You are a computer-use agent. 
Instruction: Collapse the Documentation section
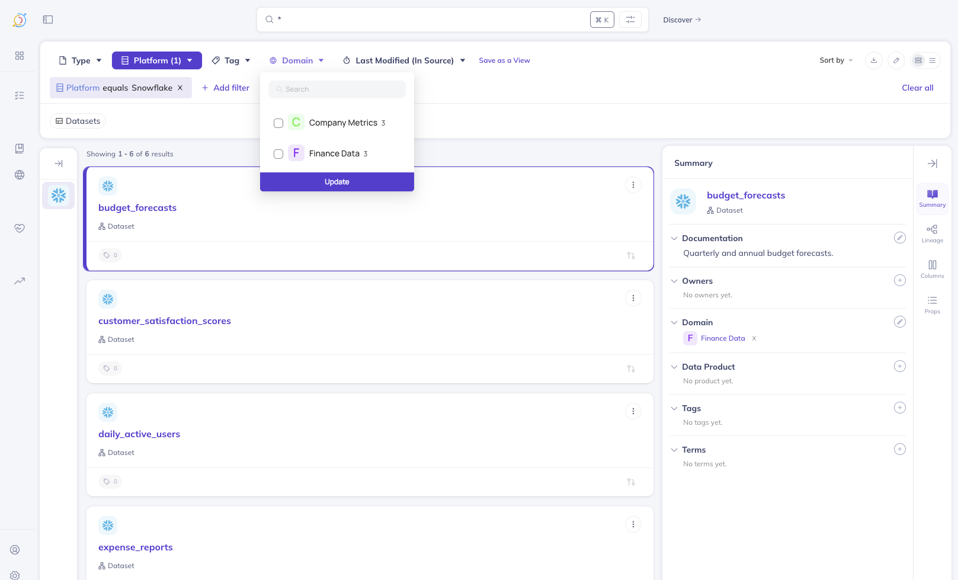coord(674,238)
